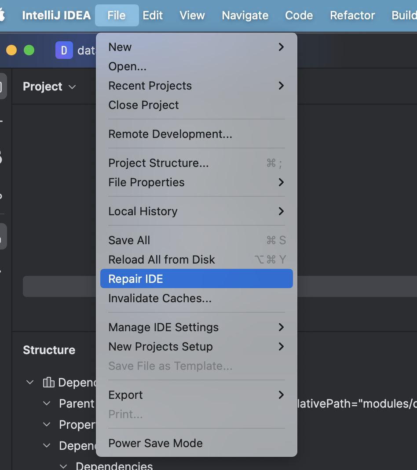Screen dimensions: 417x470
Task: Open Project Structure... dialog
Action: pos(158,163)
